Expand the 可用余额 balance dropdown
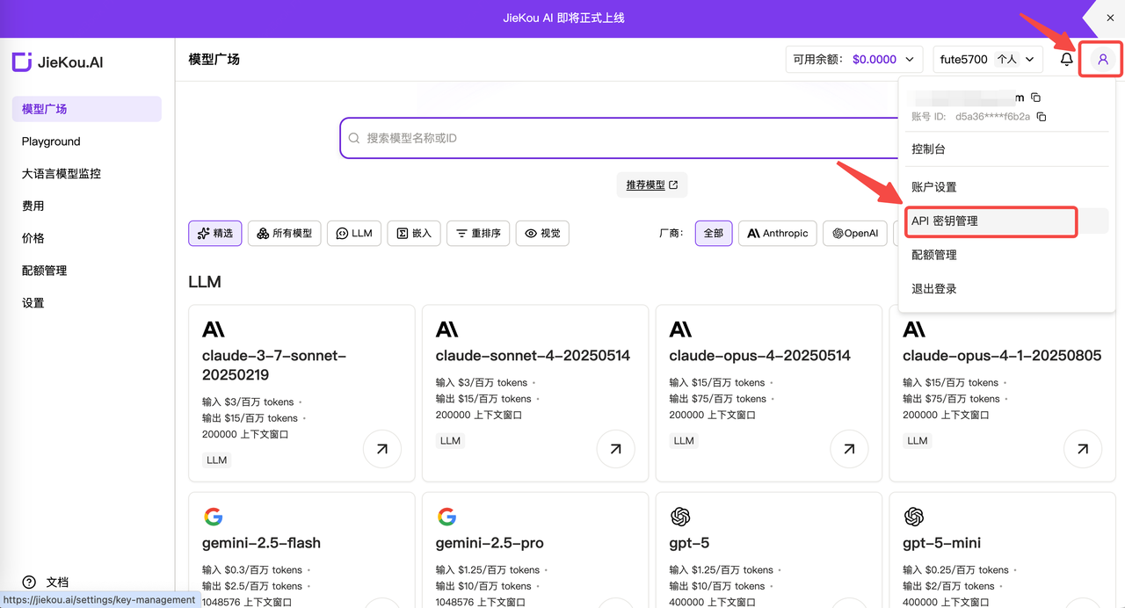 coord(854,60)
